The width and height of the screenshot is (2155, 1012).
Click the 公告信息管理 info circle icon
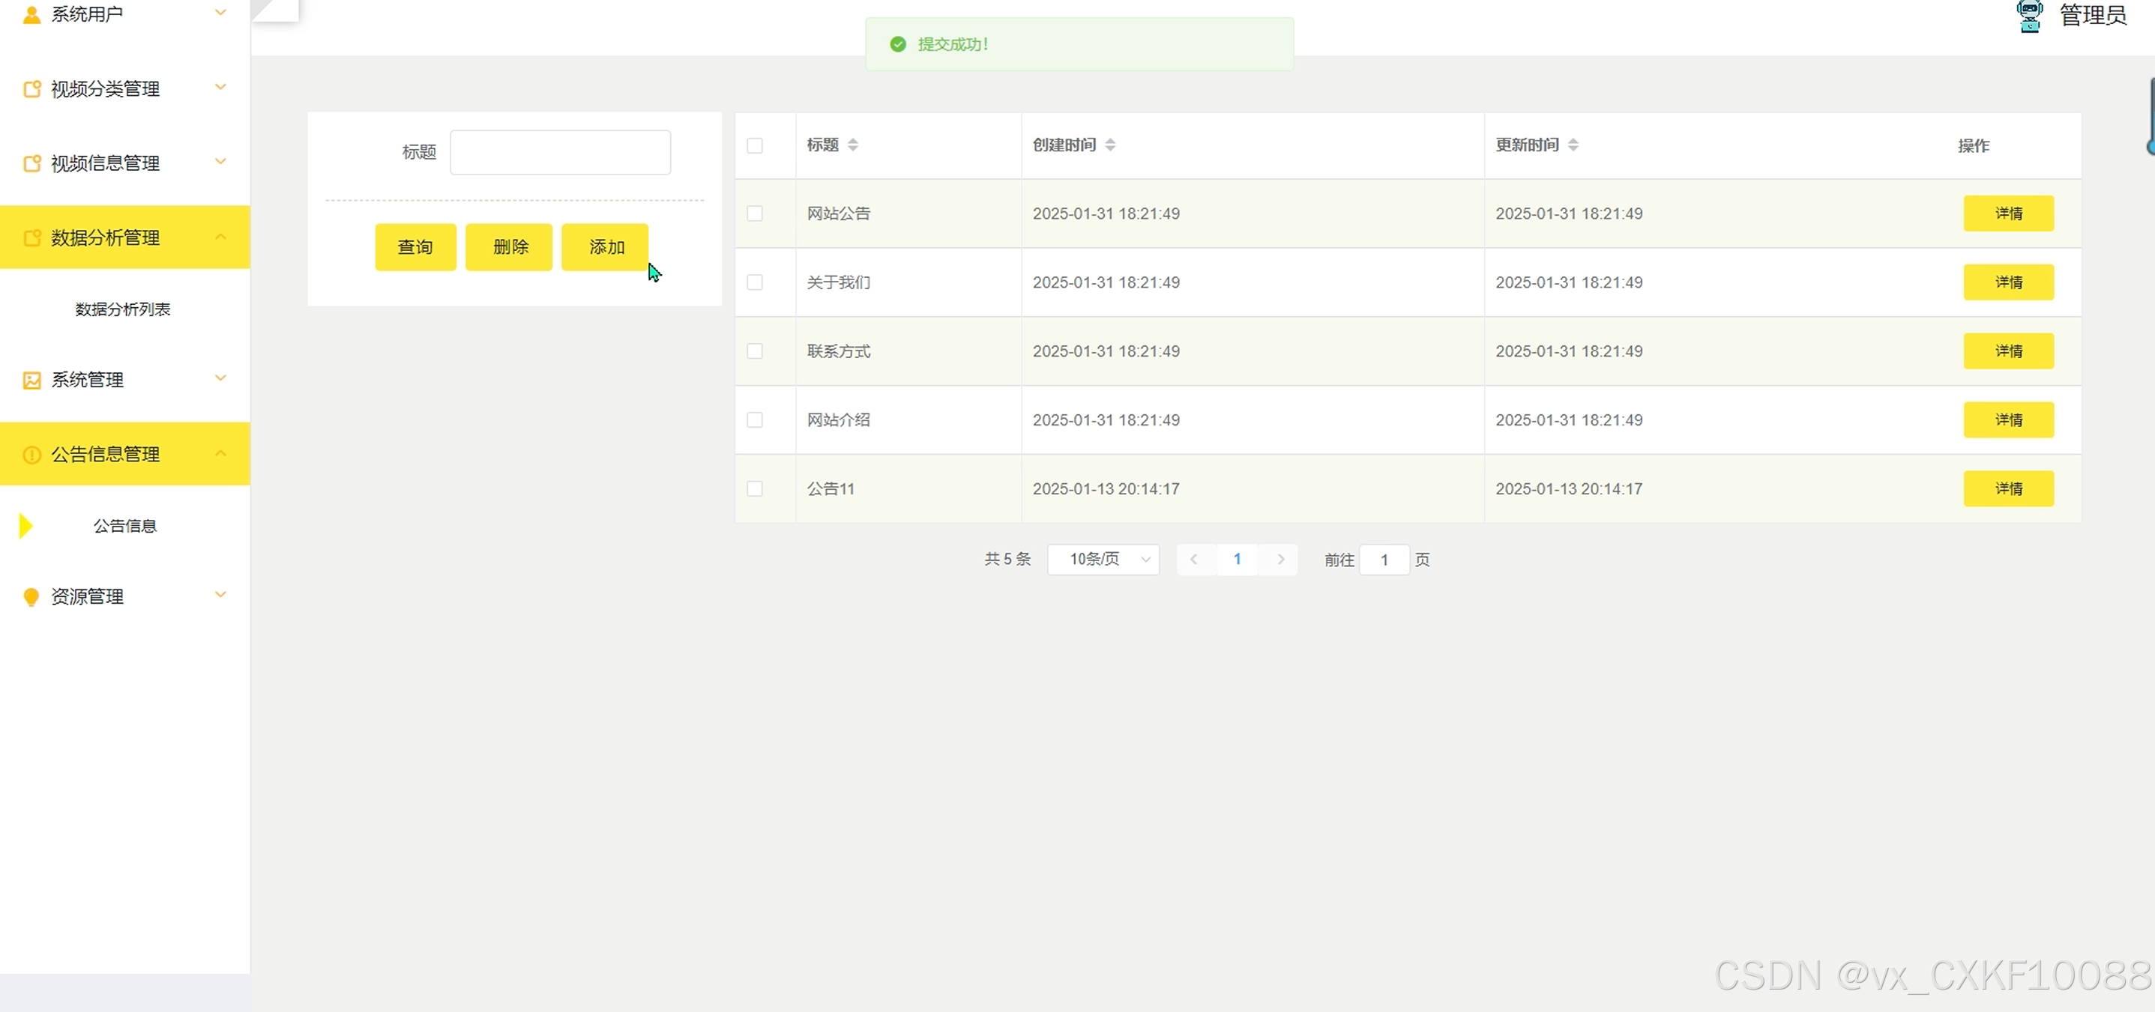pos(31,455)
